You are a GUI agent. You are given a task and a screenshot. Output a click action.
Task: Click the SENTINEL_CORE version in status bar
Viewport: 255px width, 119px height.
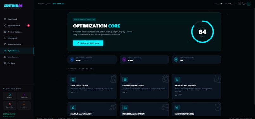coord(45,118)
